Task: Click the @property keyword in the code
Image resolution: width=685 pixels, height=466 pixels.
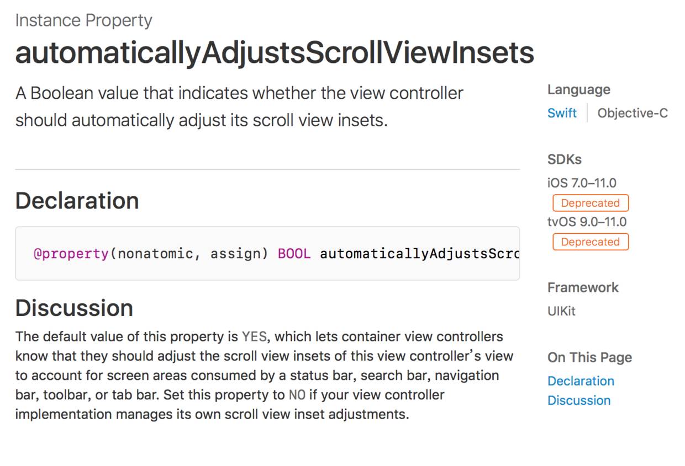Action: coord(71,254)
